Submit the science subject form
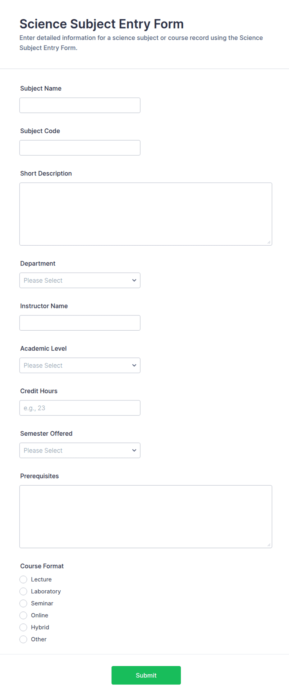Viewport: 289px width, 700px height. pyautogui.click(x=146, y=675)
